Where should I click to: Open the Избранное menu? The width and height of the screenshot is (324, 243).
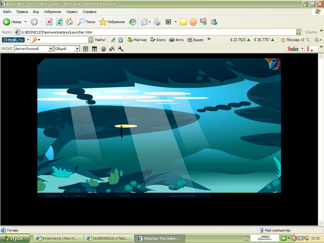(x=53, y=12)
